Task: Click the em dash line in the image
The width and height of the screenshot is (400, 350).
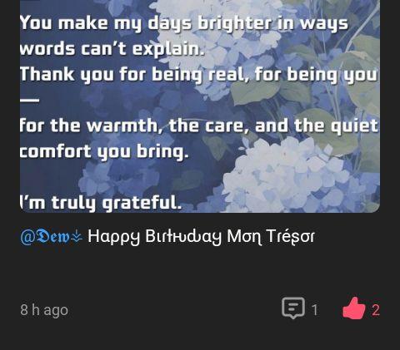Action: 29,100
